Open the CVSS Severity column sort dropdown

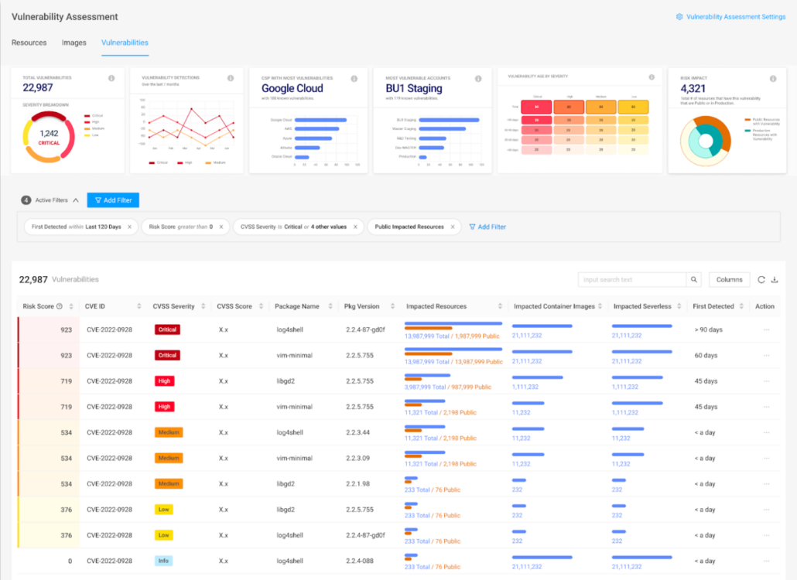[201, 305]
